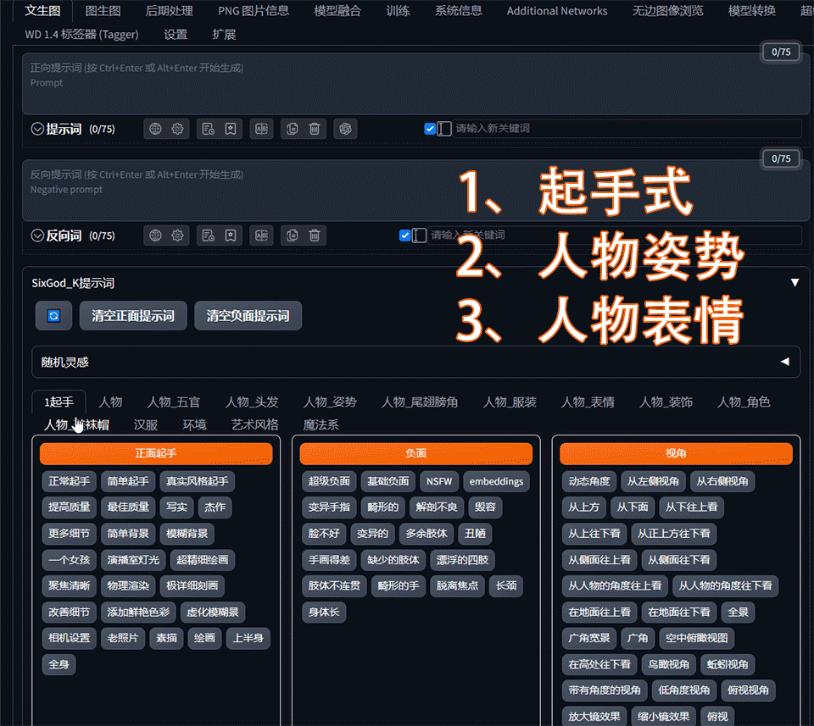Click the positive prompt text area
Screen dimensions: 814x726
click(415, 84)
